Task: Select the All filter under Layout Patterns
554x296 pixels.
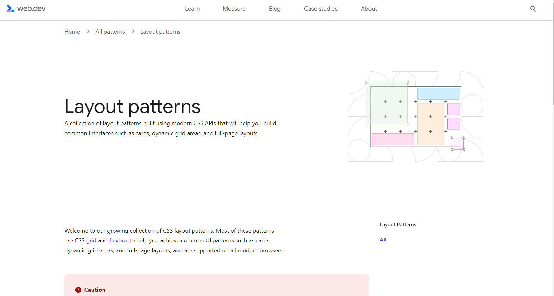Action: [x=383, y=240]
